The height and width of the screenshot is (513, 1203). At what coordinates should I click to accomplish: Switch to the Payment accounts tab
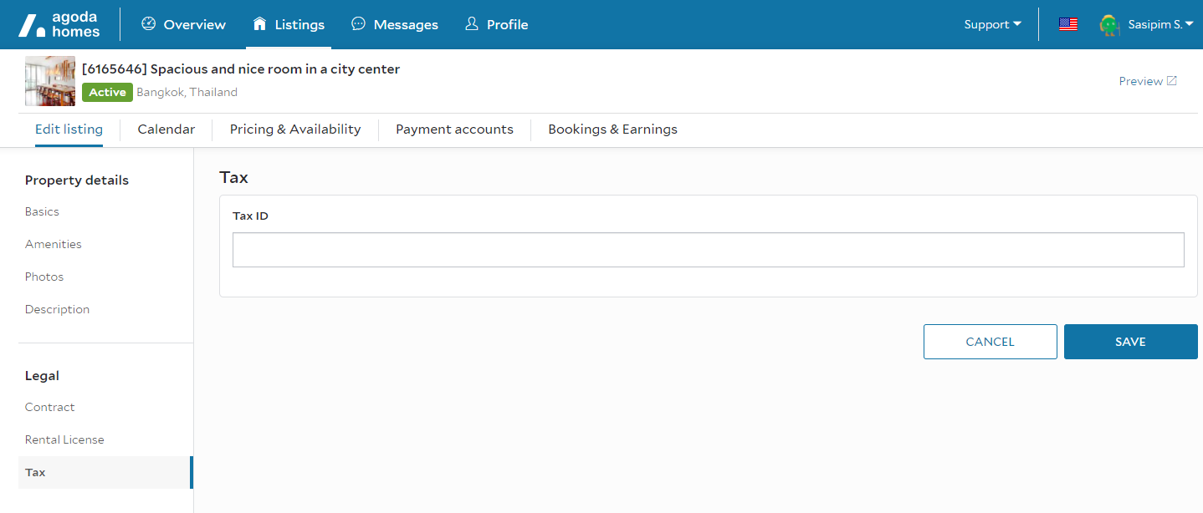click(454, 130)
